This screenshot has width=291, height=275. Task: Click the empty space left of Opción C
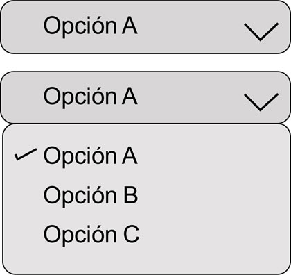[23, 235]
